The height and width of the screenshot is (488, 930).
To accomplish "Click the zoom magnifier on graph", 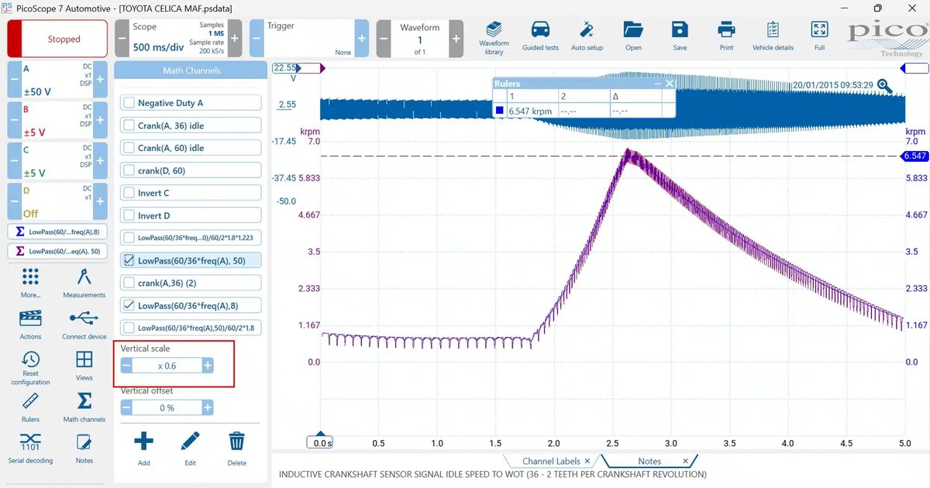I will click(x=884, y=86).
